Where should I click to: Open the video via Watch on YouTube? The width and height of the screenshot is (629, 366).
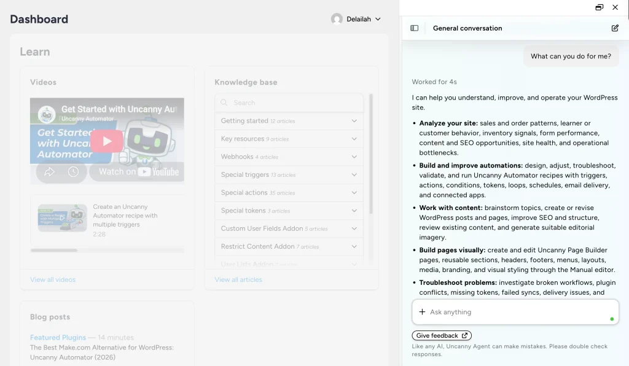138,172
